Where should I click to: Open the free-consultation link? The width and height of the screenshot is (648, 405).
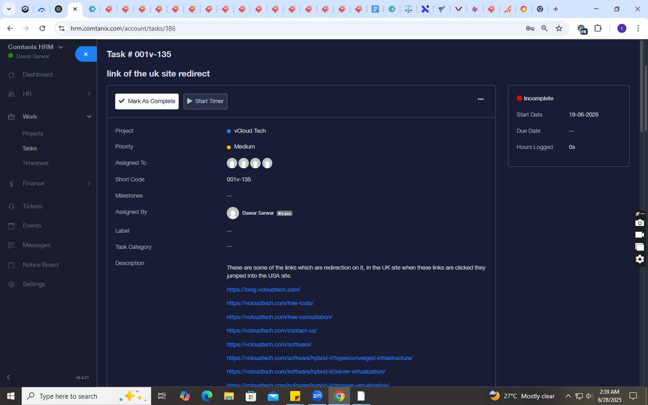click(x=279, y=317)
